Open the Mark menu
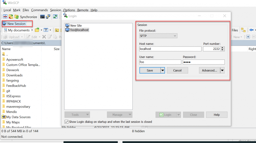This screenshot has height=143, width=256. tap(17, 10)
